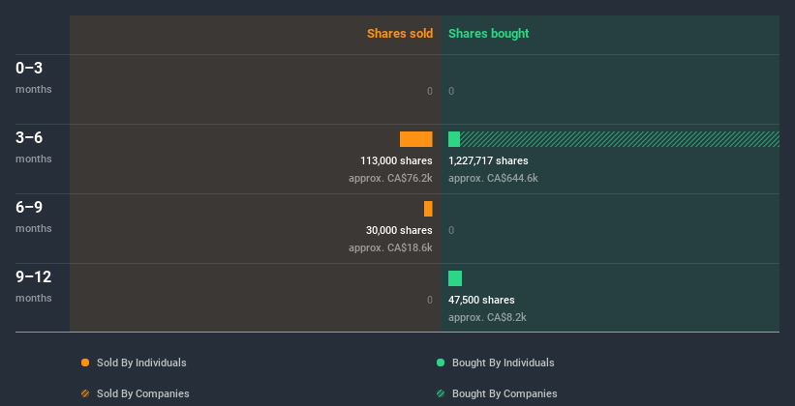Click the solid green bar in 3–6 months row

[x=454, y=139]
